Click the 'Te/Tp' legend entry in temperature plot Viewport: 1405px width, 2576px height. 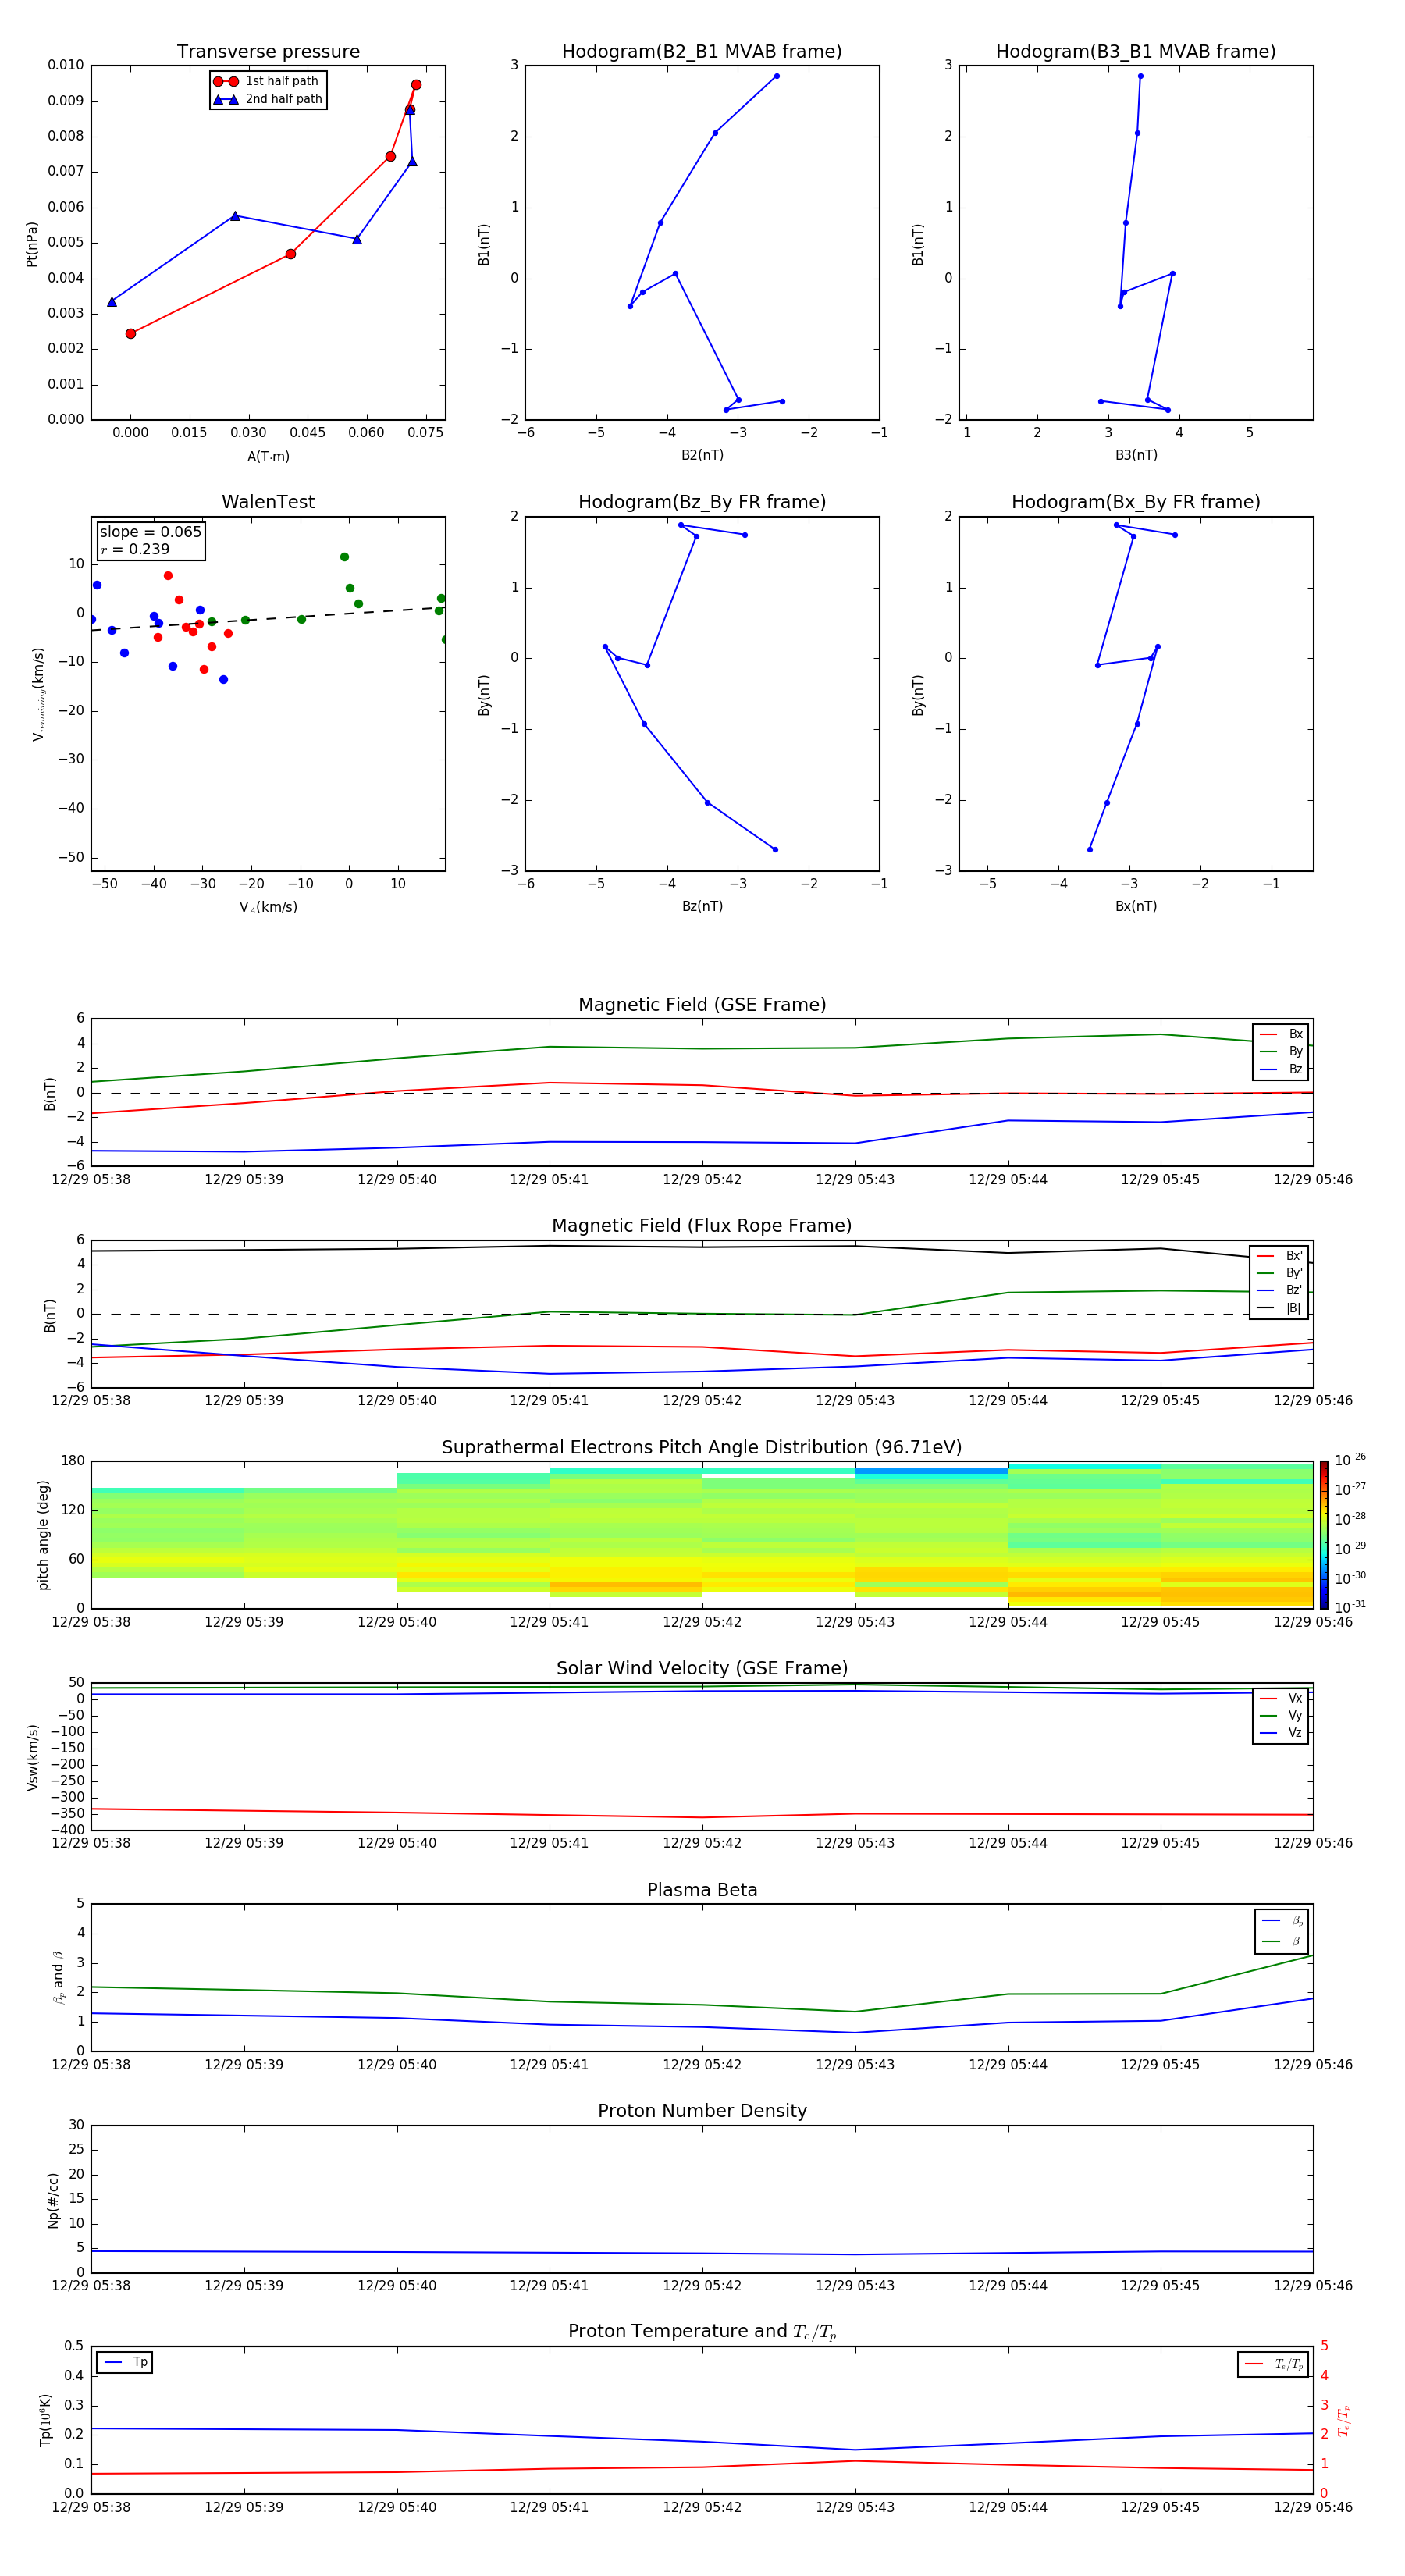pos(1273,2364)
